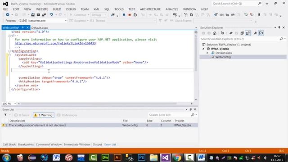Stop debugging with red stop button
288x162 pixels.
(x=130, y=15)
